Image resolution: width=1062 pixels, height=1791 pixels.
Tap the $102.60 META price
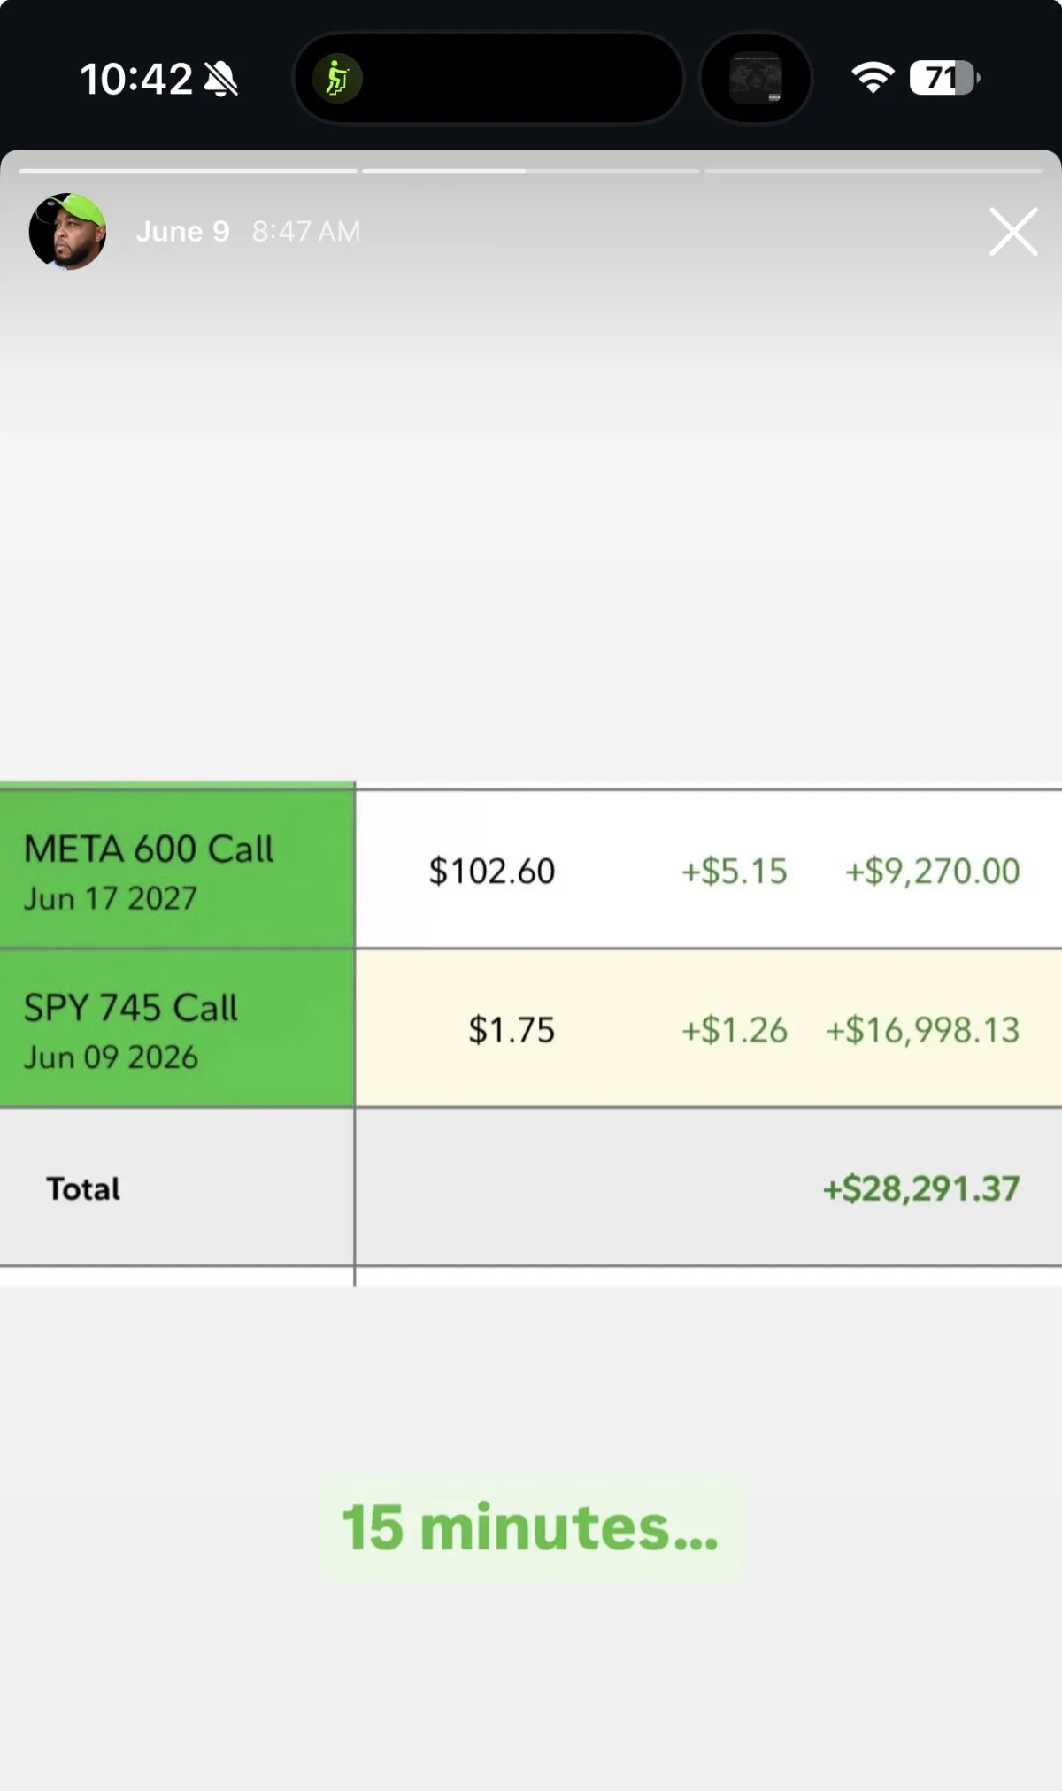492,871
